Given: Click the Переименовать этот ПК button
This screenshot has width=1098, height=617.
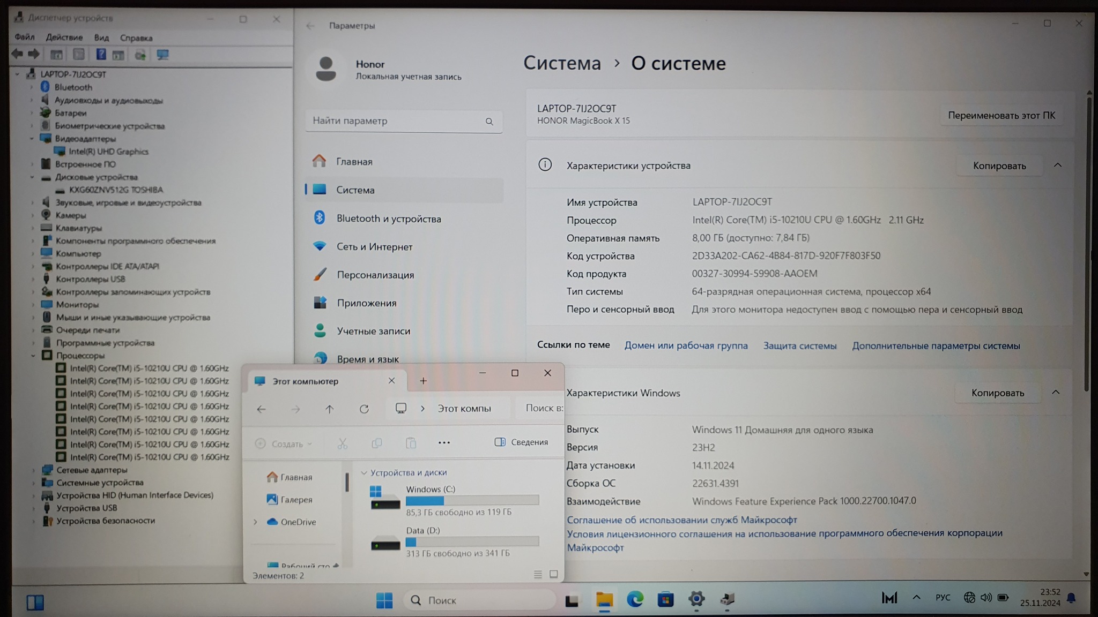Looking at the screenshot, I should click(x=1001, y=115).
